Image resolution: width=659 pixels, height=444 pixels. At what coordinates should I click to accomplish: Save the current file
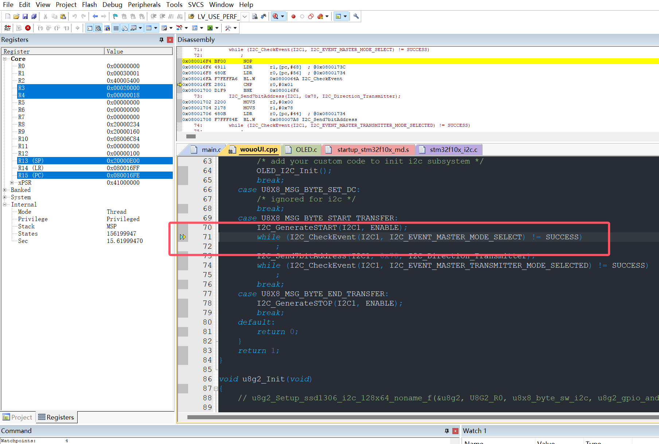[x=25, y=16]
